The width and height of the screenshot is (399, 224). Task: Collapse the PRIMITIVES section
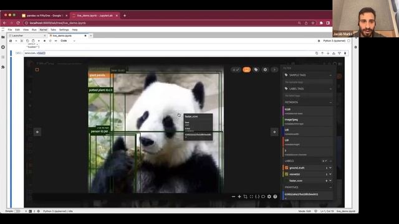tap(330, 187)
